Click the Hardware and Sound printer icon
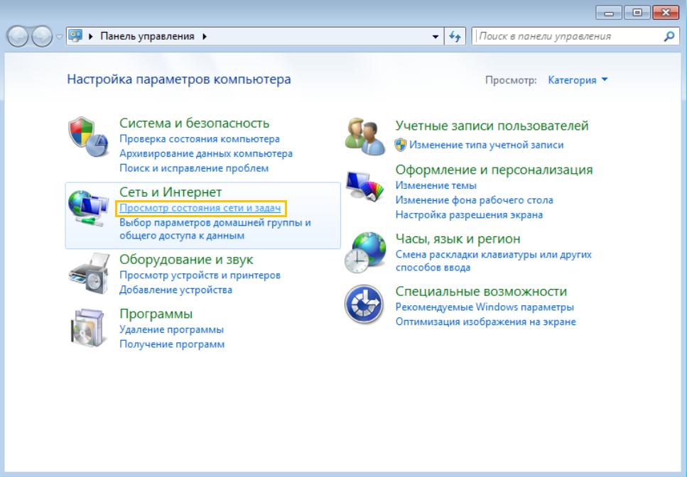 click(88, 273)
